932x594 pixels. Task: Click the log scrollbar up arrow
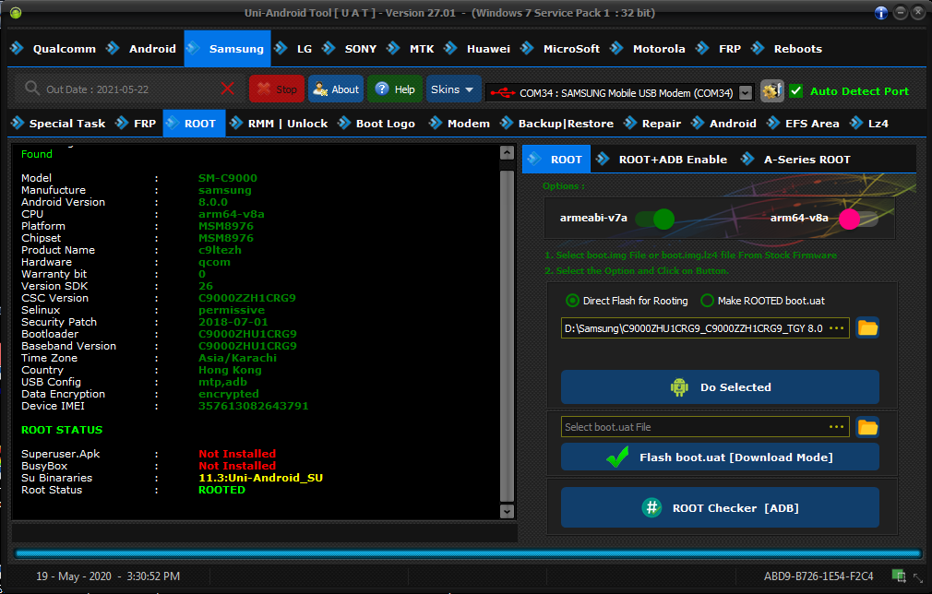[x=507, y=153]
